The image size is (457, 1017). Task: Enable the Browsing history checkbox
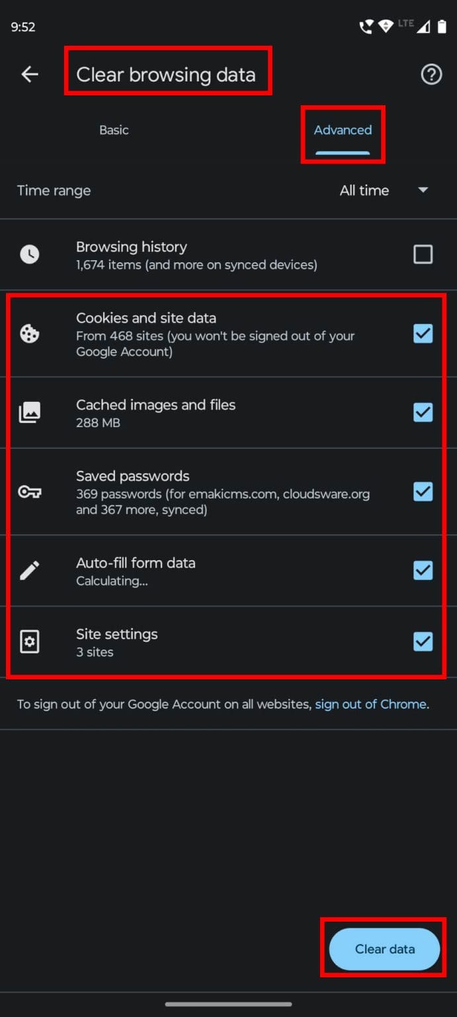[x=423, y=254]
